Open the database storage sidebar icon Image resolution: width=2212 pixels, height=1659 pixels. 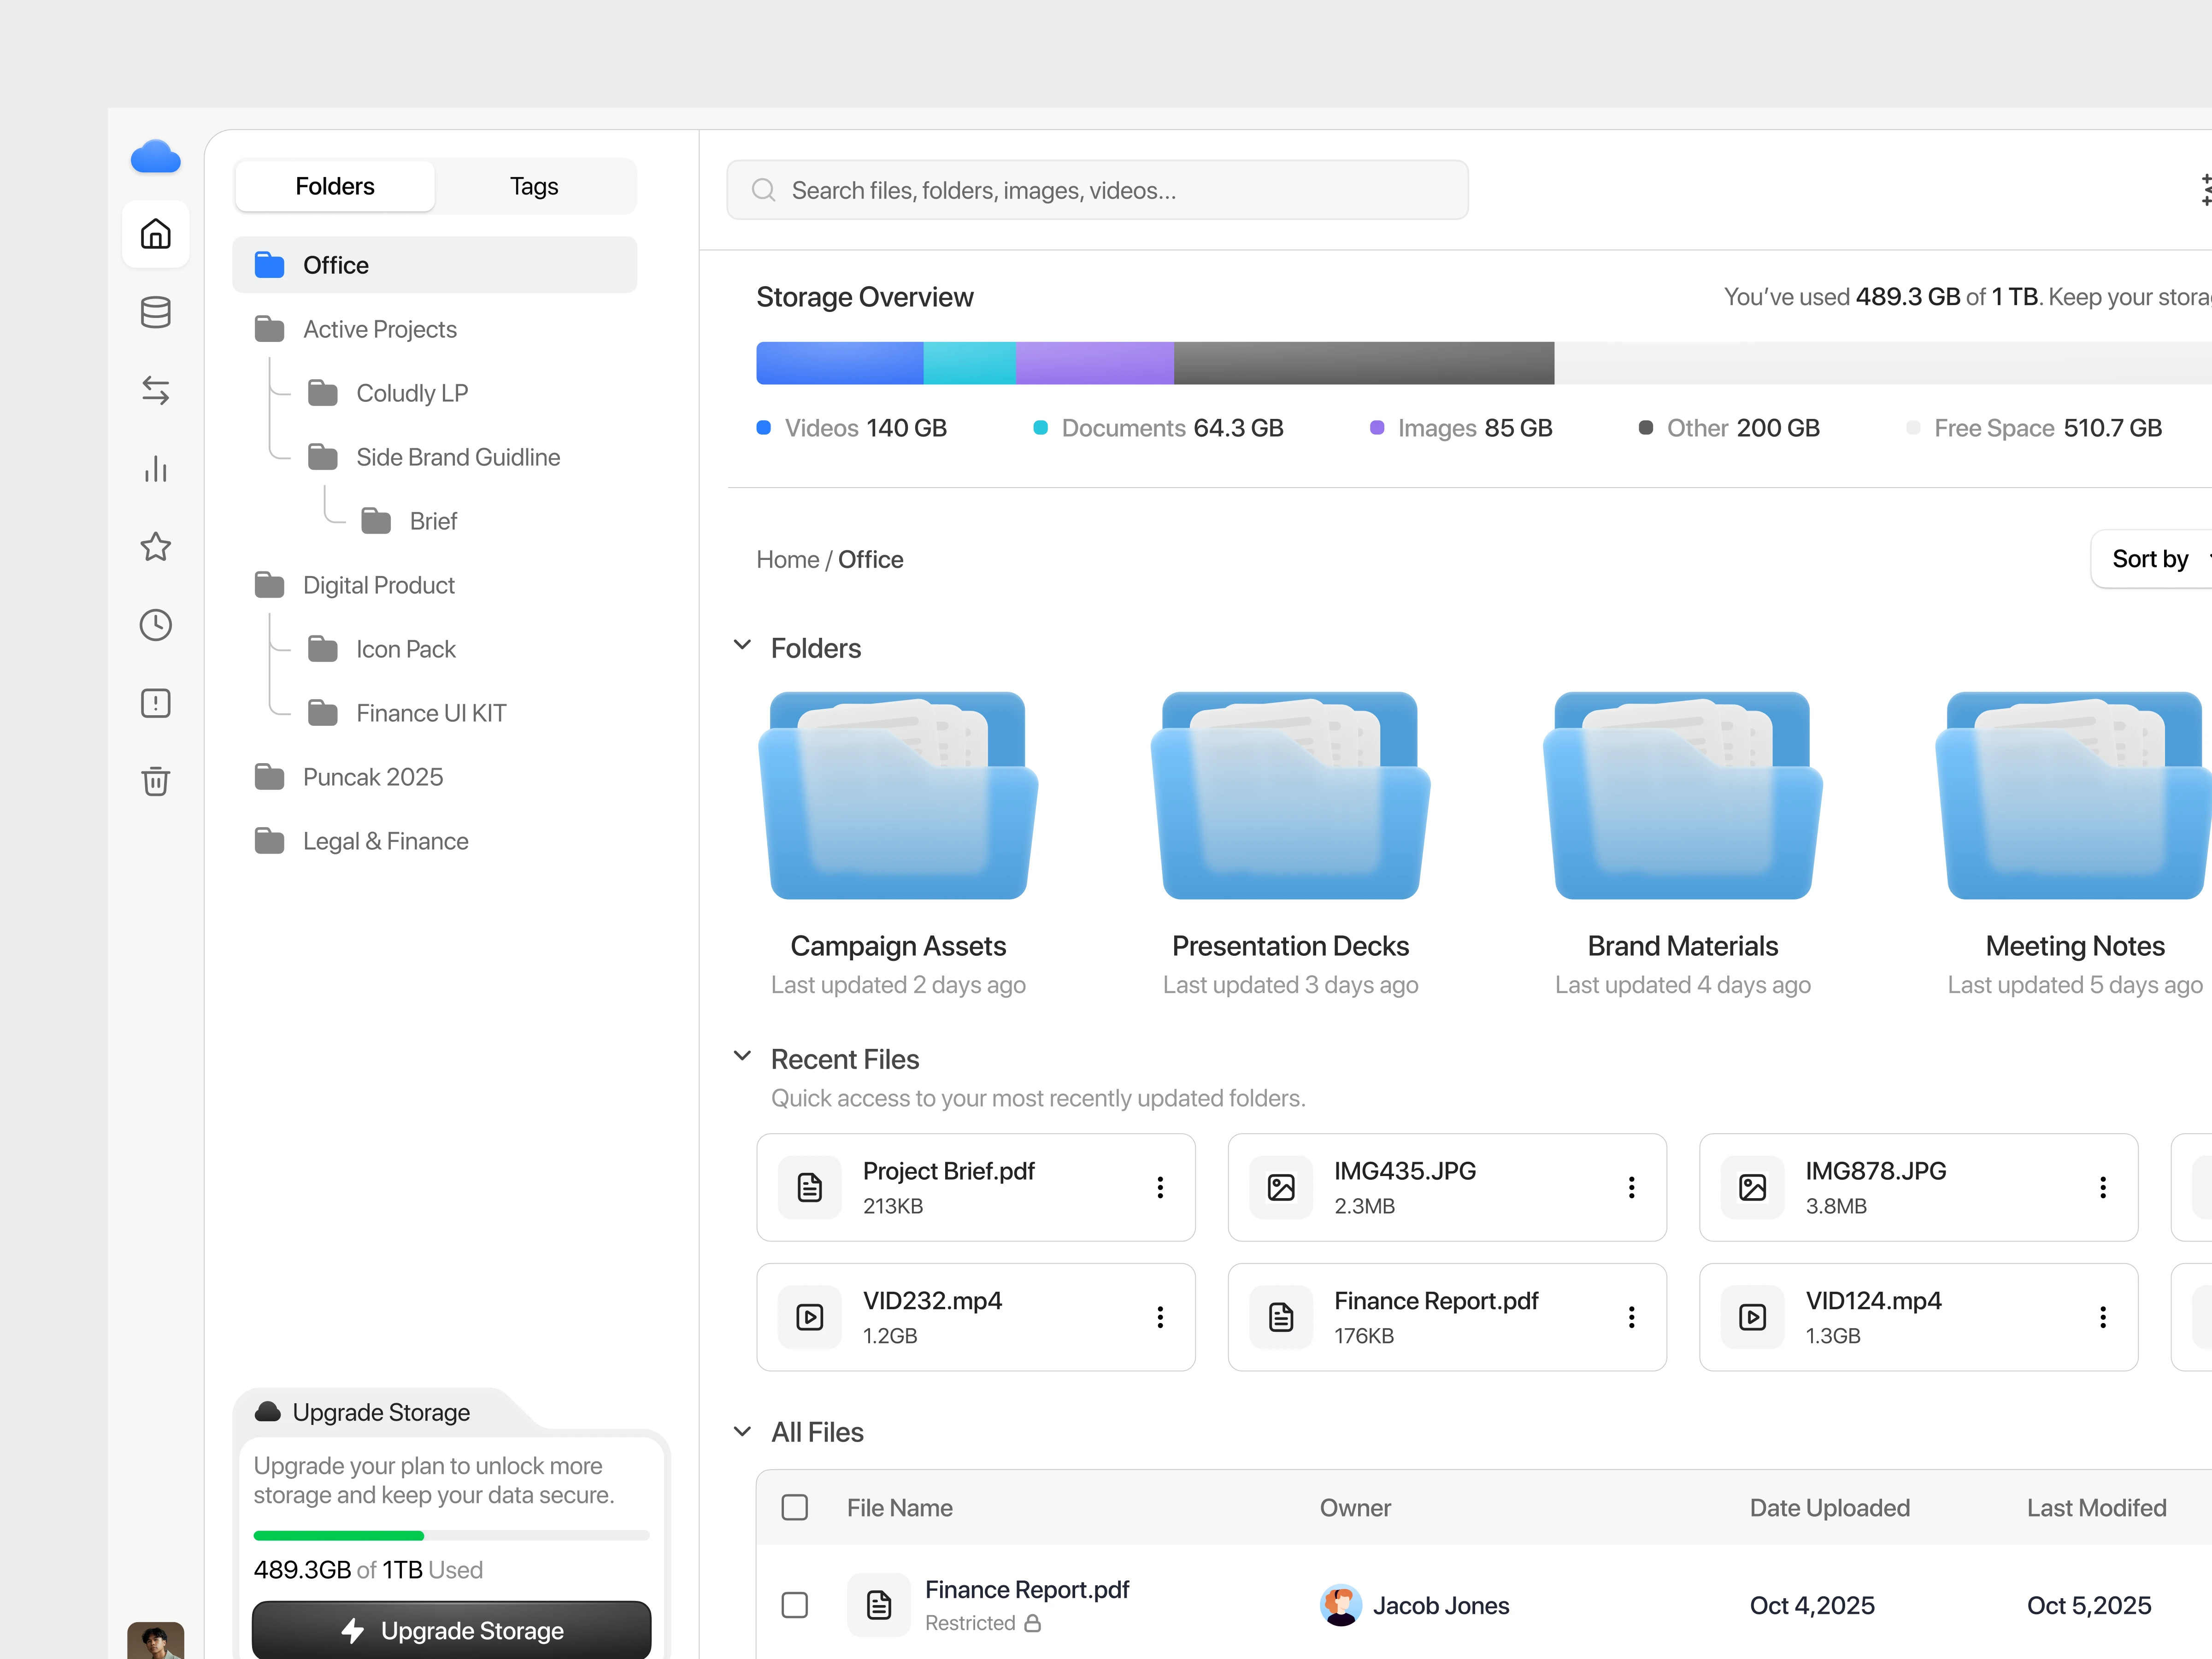[155, 312]
